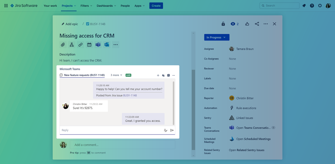Viewport: 335px width, 164px height.
Task: Open the Projects dropdown menu
Action: coord(69,6)
